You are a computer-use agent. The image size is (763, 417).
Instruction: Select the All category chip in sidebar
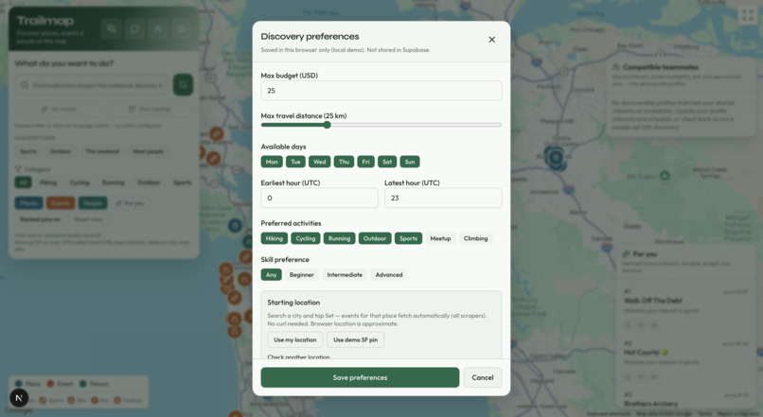(x=23, y=182)
